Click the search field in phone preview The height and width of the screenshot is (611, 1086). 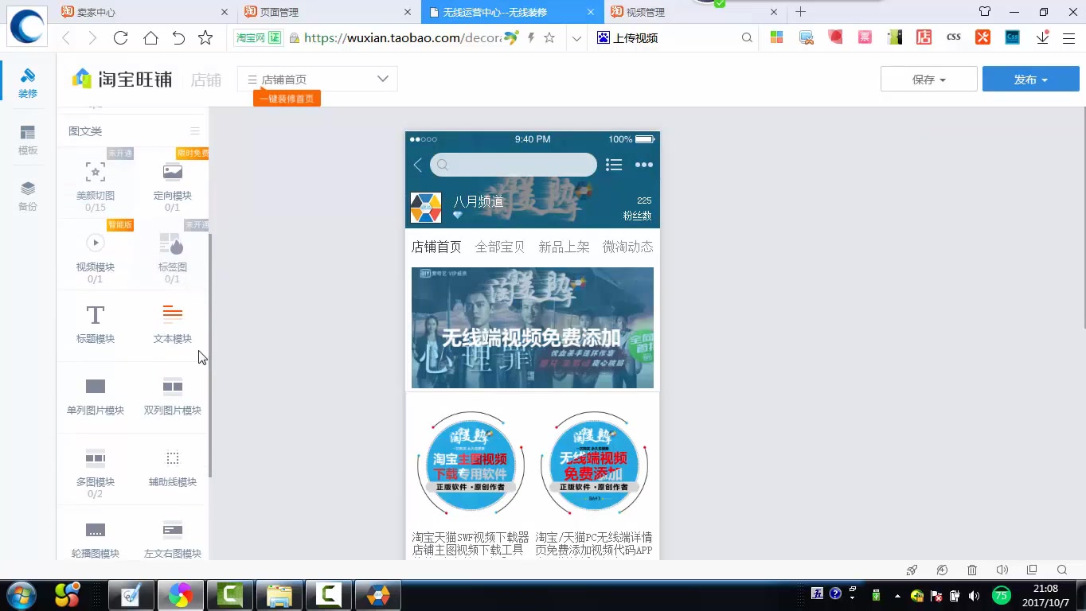click(514, 165)
